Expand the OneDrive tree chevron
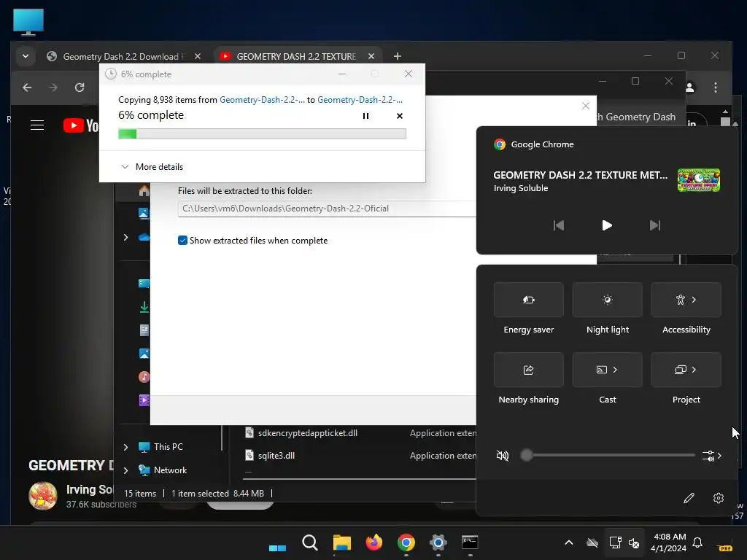 pyautogui.click(x=125, y=237)
